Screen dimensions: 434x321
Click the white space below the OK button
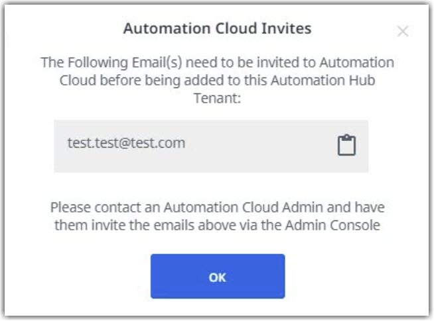click(218, 307)
